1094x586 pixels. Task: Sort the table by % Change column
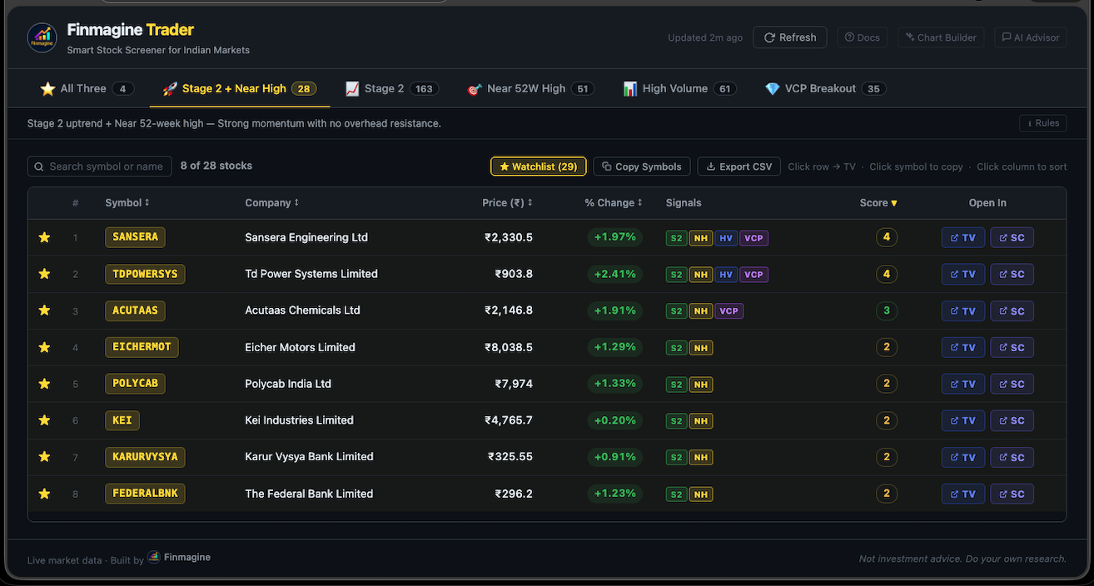coord(613,202)
